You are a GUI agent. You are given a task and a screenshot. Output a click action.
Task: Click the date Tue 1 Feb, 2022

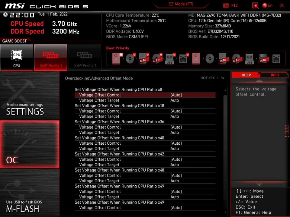pos(53,14)
